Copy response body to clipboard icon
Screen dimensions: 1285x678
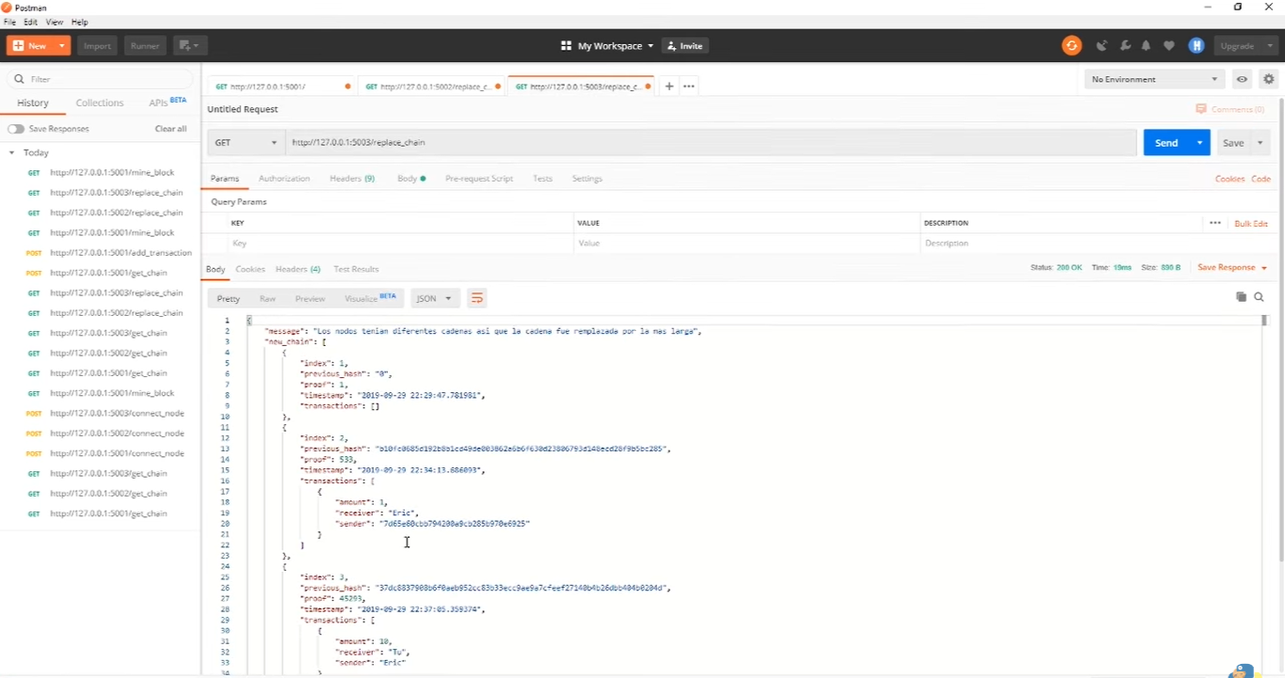[1241, 297]
